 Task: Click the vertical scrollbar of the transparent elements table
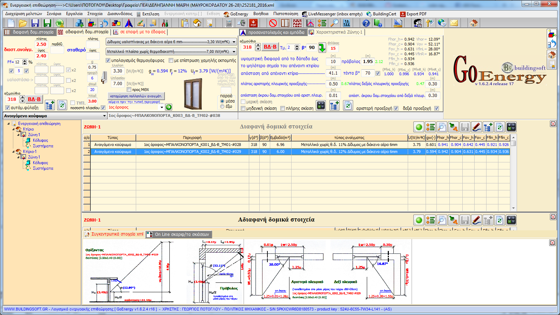point(513,173)
